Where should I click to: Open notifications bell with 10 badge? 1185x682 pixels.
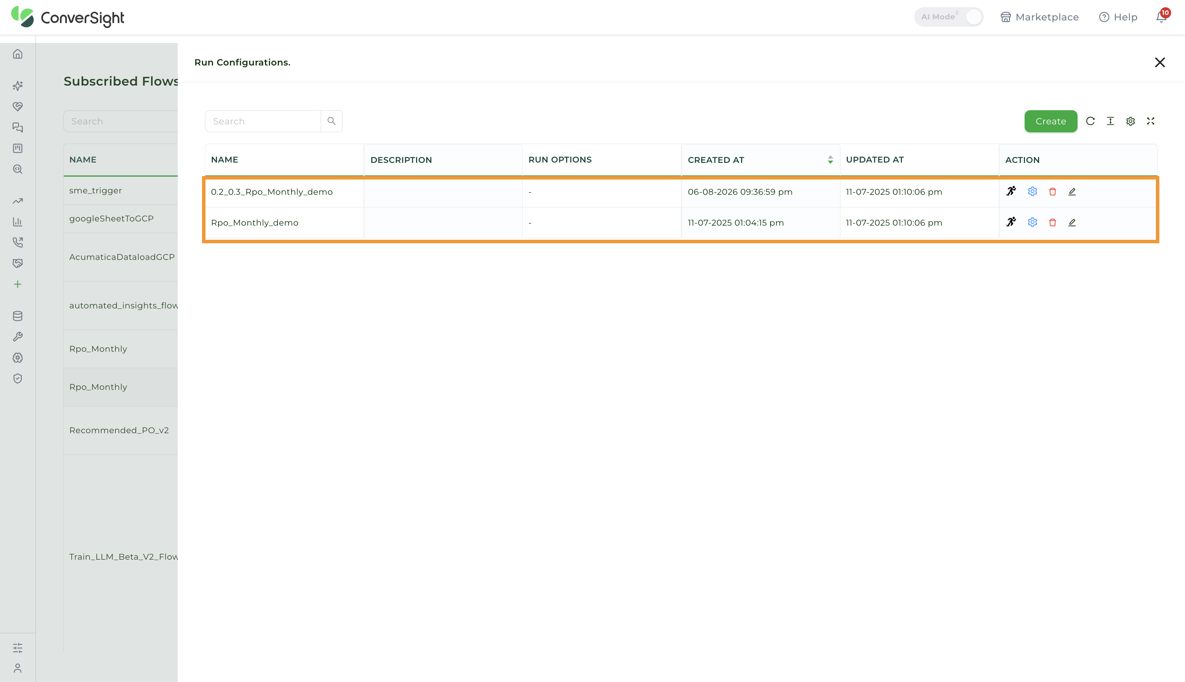click(1161, 16)
